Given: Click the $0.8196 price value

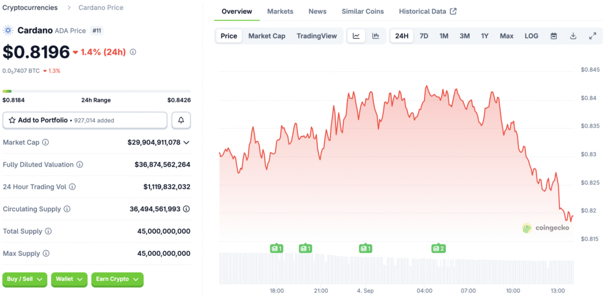Looking at the screenshot, I should coord(36,52).
